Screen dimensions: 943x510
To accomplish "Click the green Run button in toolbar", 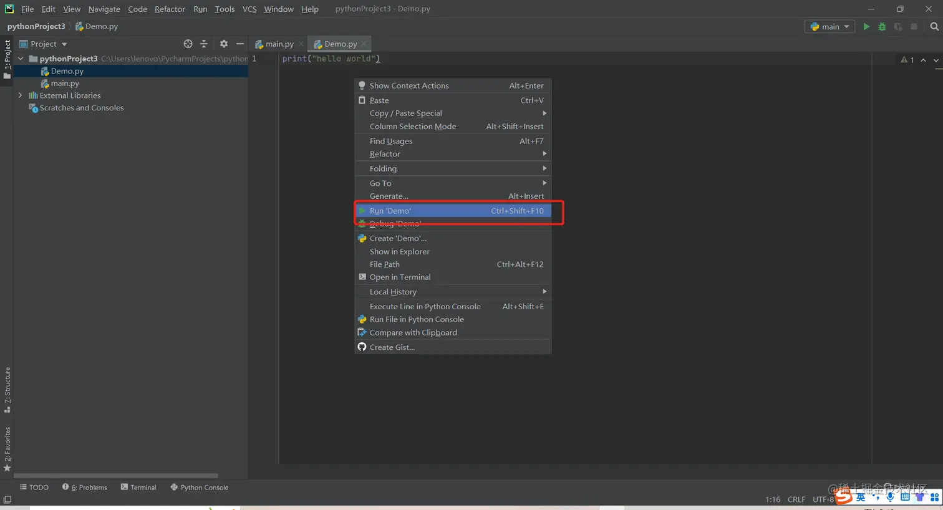I will [866, 27].
